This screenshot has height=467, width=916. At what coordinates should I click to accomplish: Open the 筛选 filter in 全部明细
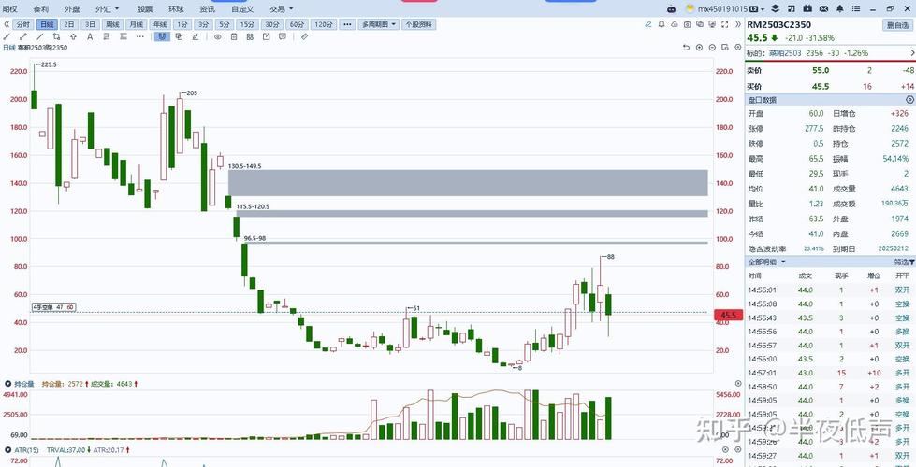pyautogui.click(x=905, y=262)
